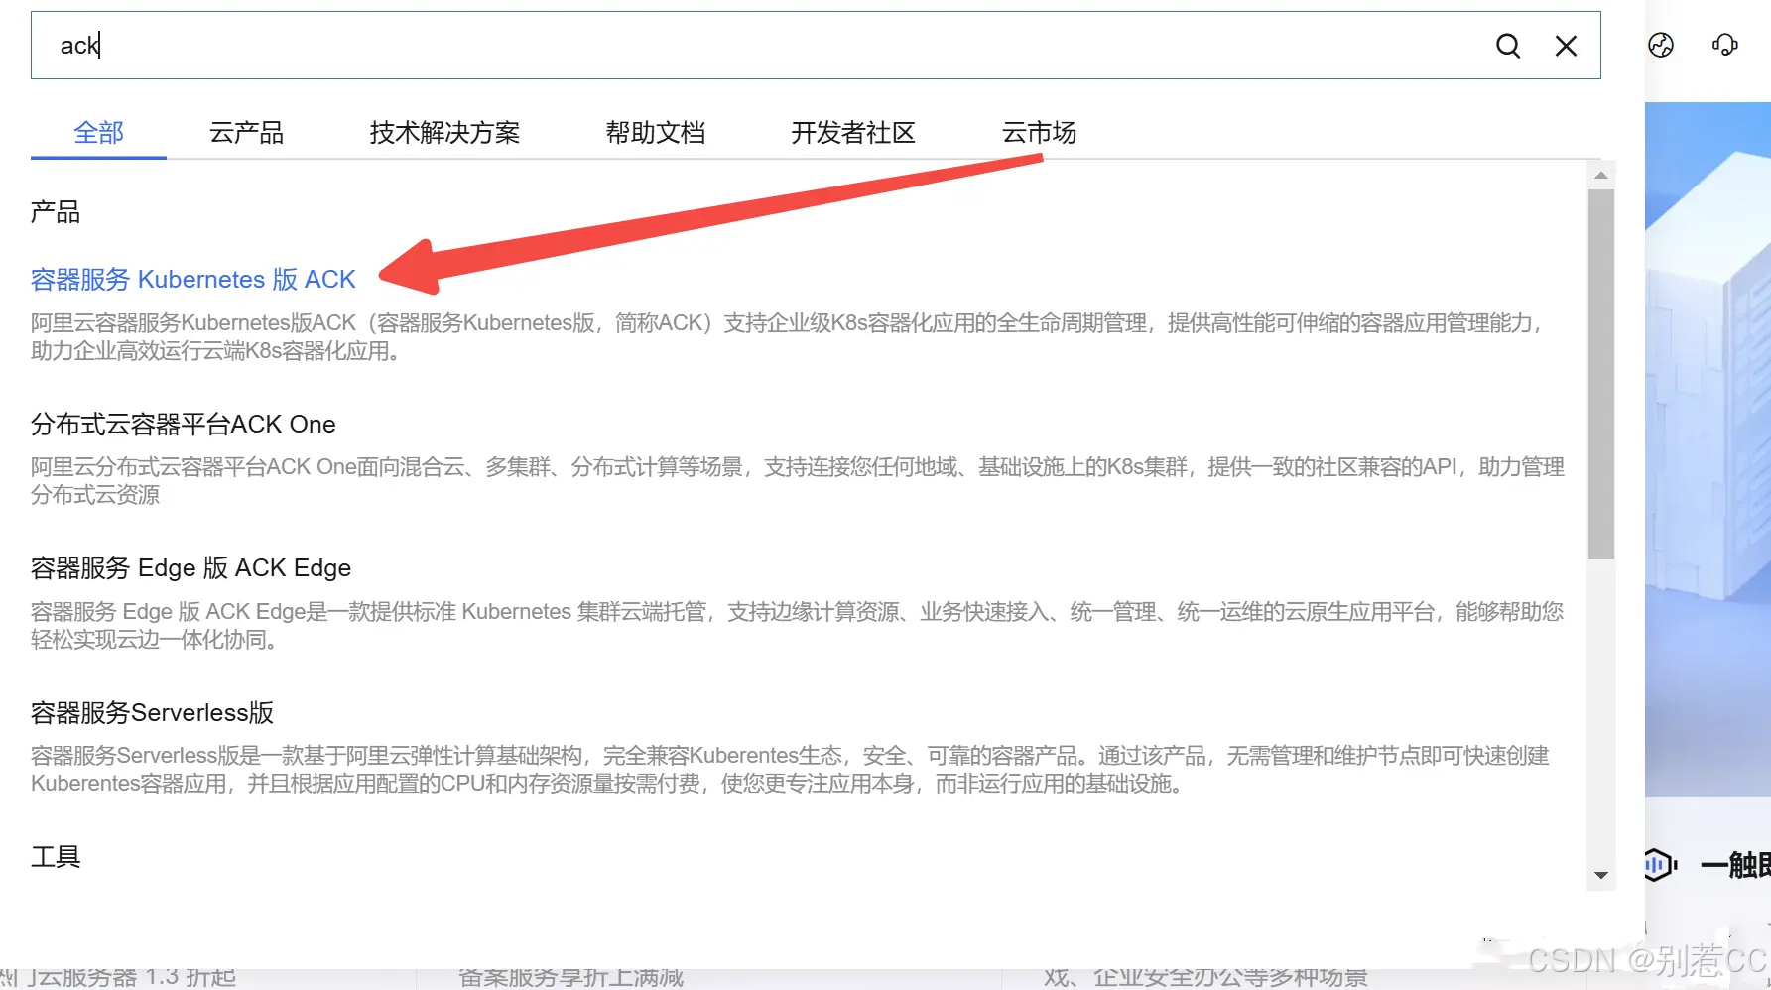Screen dimensions: 1771x990
Task: Click the description starting 容器服务 Edge 版 ACK Edge是一款
Action: [798, 625]
